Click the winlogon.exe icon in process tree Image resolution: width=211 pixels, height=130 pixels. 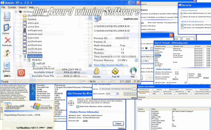(x=25, y=30)
